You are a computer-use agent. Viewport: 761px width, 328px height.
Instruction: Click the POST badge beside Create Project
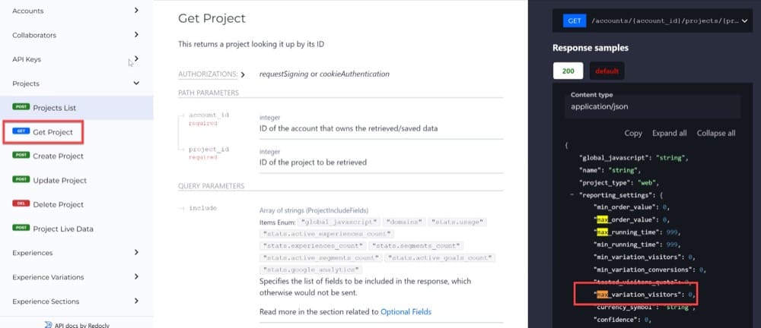pos(21,155)
